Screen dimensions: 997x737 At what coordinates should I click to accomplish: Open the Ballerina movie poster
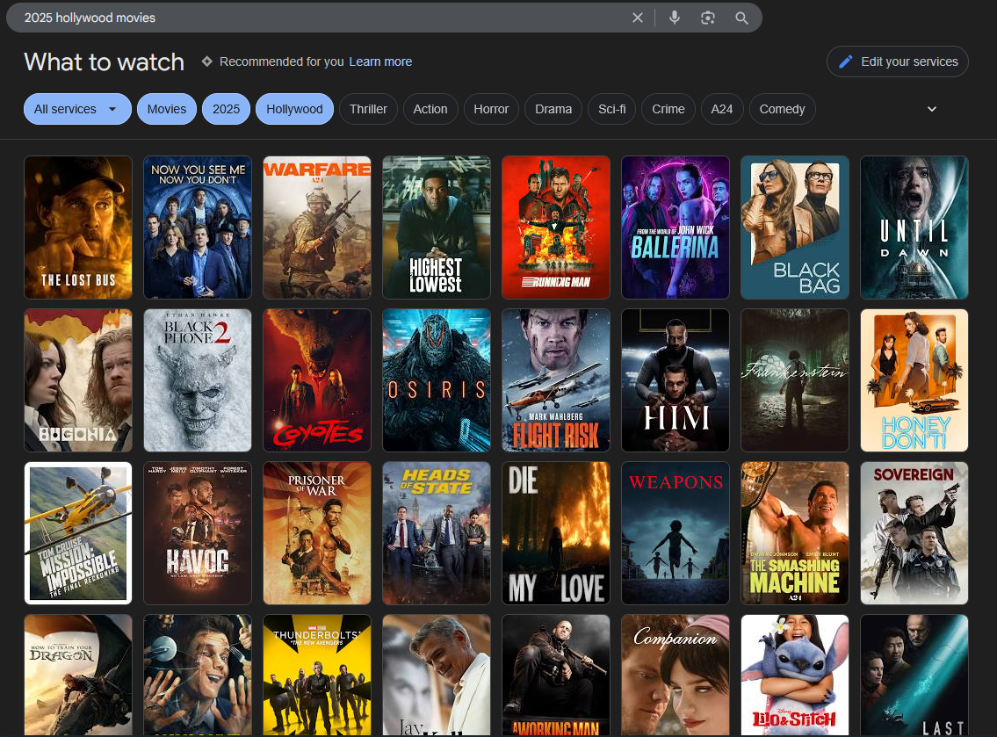coord(676,228)
